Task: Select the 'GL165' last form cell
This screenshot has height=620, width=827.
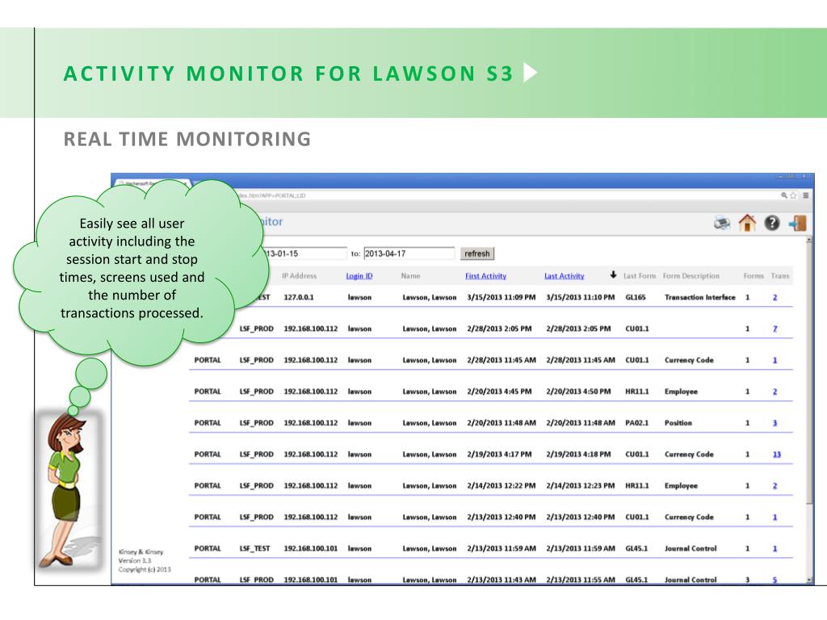Action: (x=635, y=297)
